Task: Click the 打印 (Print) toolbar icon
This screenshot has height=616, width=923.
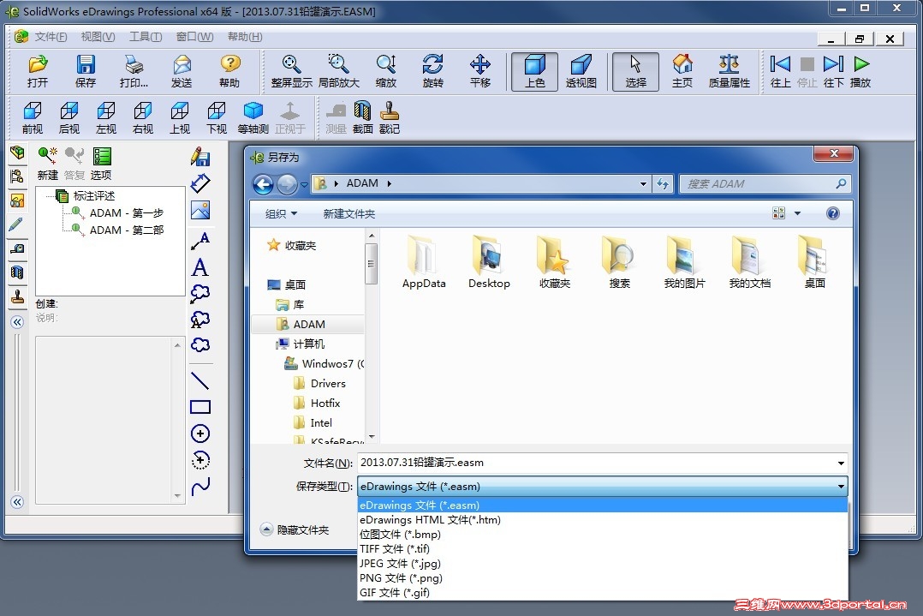Action: pos(134,70)
